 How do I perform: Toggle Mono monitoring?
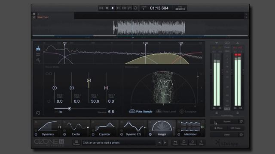click(218, 128)
